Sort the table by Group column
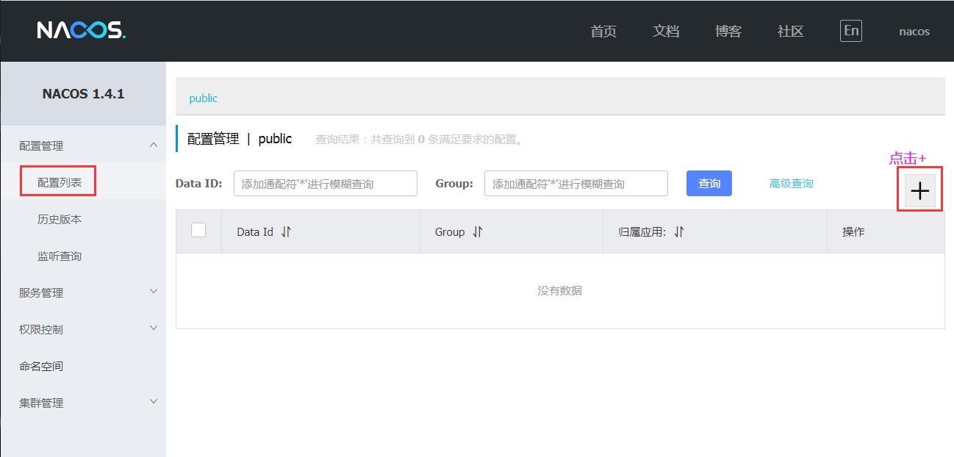954x457 pixels. (x=476, y=231)
